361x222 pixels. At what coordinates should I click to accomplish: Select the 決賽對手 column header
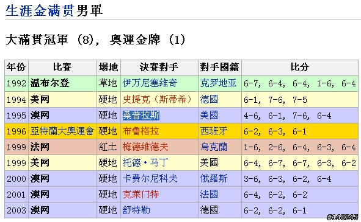159,68
